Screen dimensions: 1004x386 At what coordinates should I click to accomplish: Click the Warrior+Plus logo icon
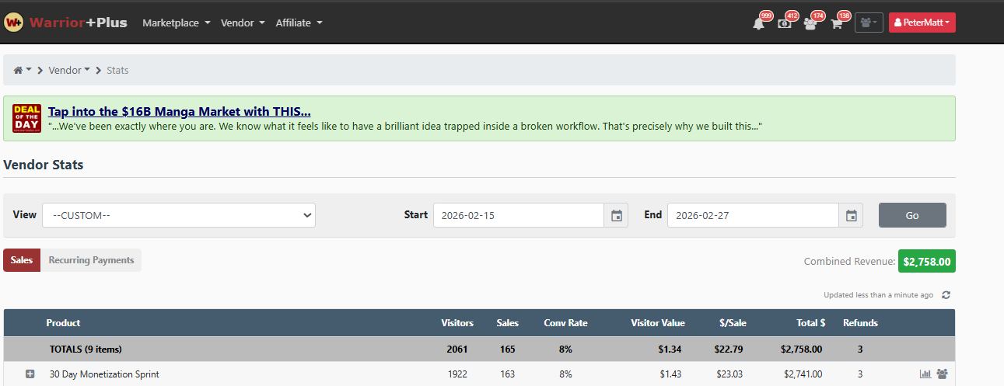pos(13,23)
